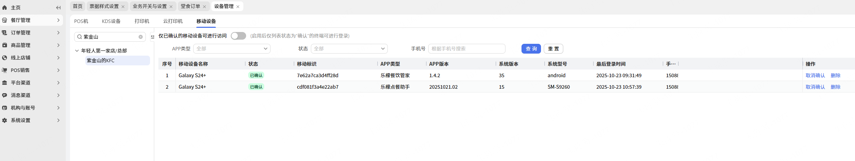This screenshot has width=855, height=161.
Task: Click the 机构与账号 sidebar icon
Action: tap(5, 108)
